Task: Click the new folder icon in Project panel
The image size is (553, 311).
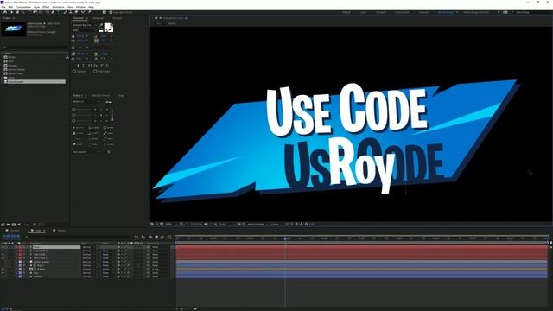Action: coord(8,225)
